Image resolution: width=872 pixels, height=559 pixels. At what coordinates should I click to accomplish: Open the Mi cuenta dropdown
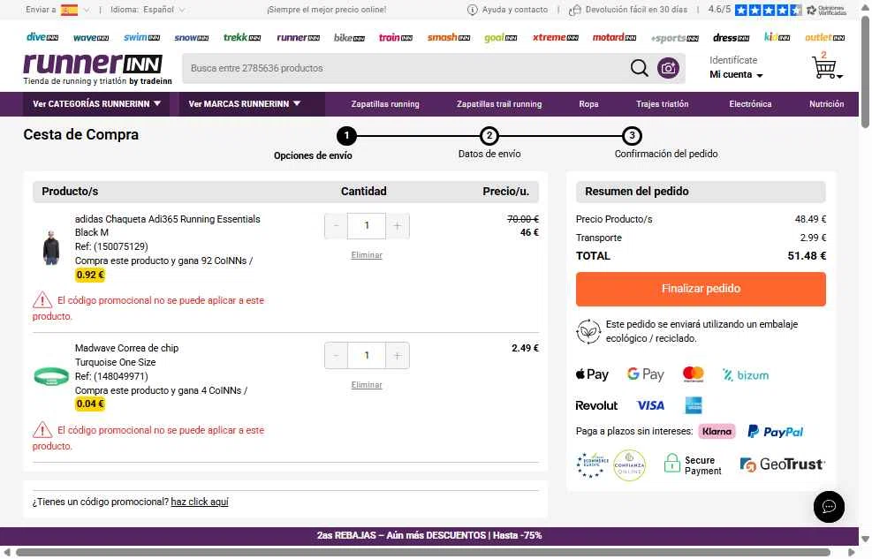pyautogui.click(x=736, y=74)
